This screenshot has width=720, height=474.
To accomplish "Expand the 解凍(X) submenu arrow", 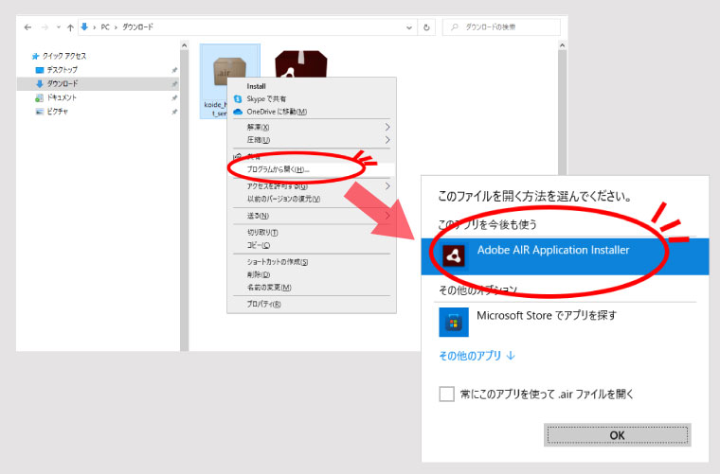I will (x=387, y=127).
